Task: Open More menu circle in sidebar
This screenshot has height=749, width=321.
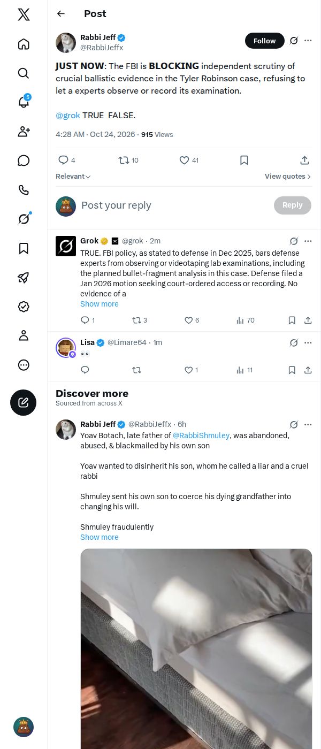Action: tap(24, 365)
